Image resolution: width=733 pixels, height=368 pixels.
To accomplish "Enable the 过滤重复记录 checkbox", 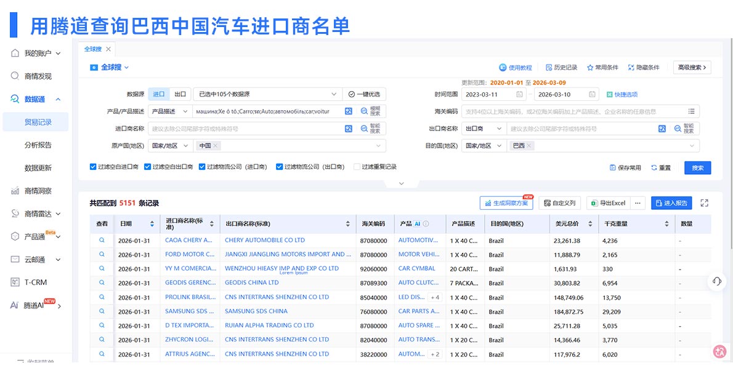I will pos(356,166).
